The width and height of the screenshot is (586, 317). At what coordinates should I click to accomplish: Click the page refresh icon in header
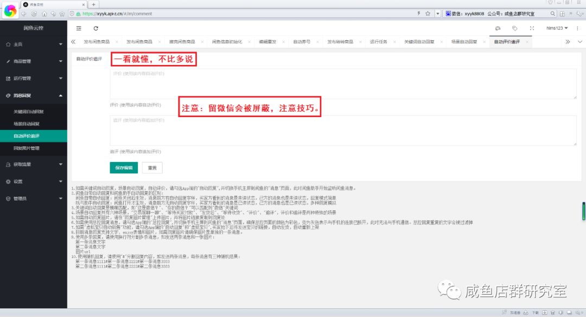coord(96,28)
